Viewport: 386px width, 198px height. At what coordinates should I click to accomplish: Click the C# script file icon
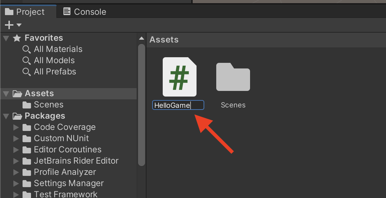click(179, 77)
